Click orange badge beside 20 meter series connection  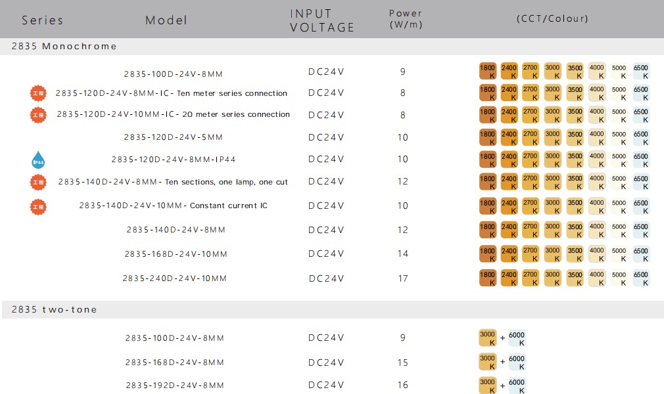coord(38,116)
